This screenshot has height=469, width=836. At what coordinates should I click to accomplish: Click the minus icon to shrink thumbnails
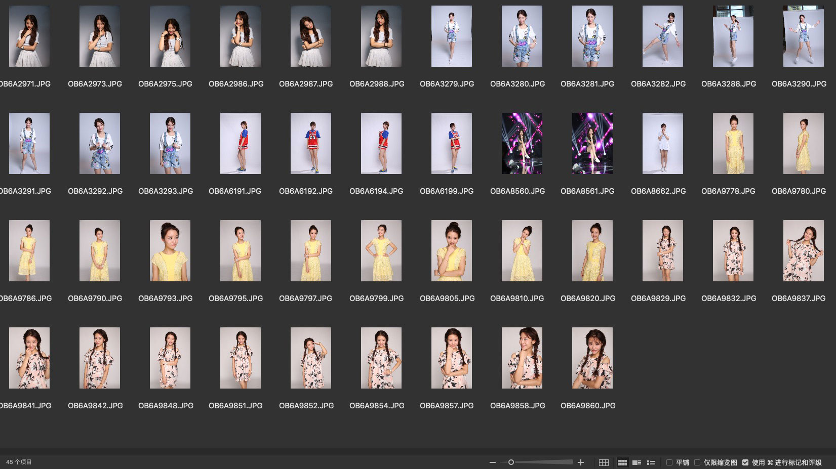(492, 462)
